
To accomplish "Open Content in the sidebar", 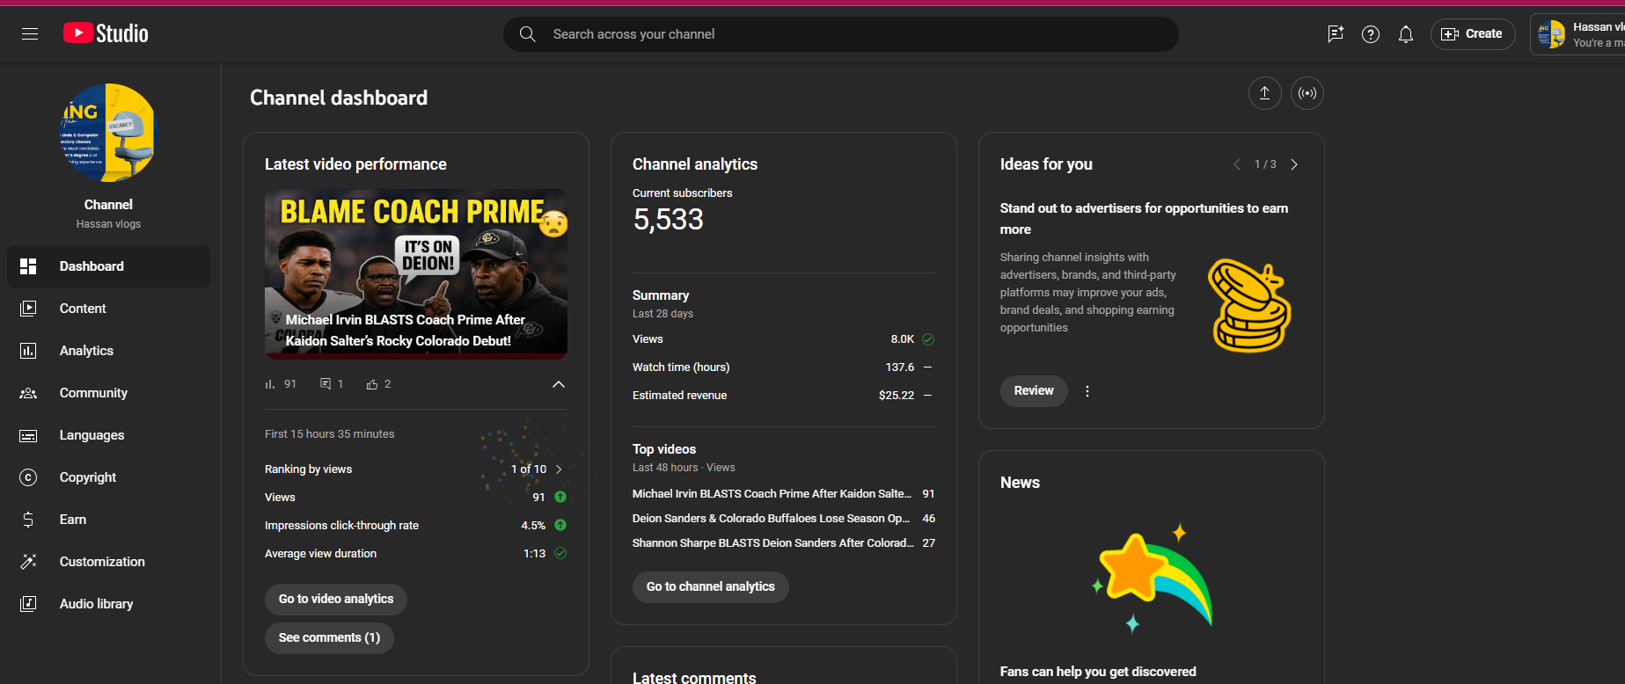I will (x=108, y=309).
